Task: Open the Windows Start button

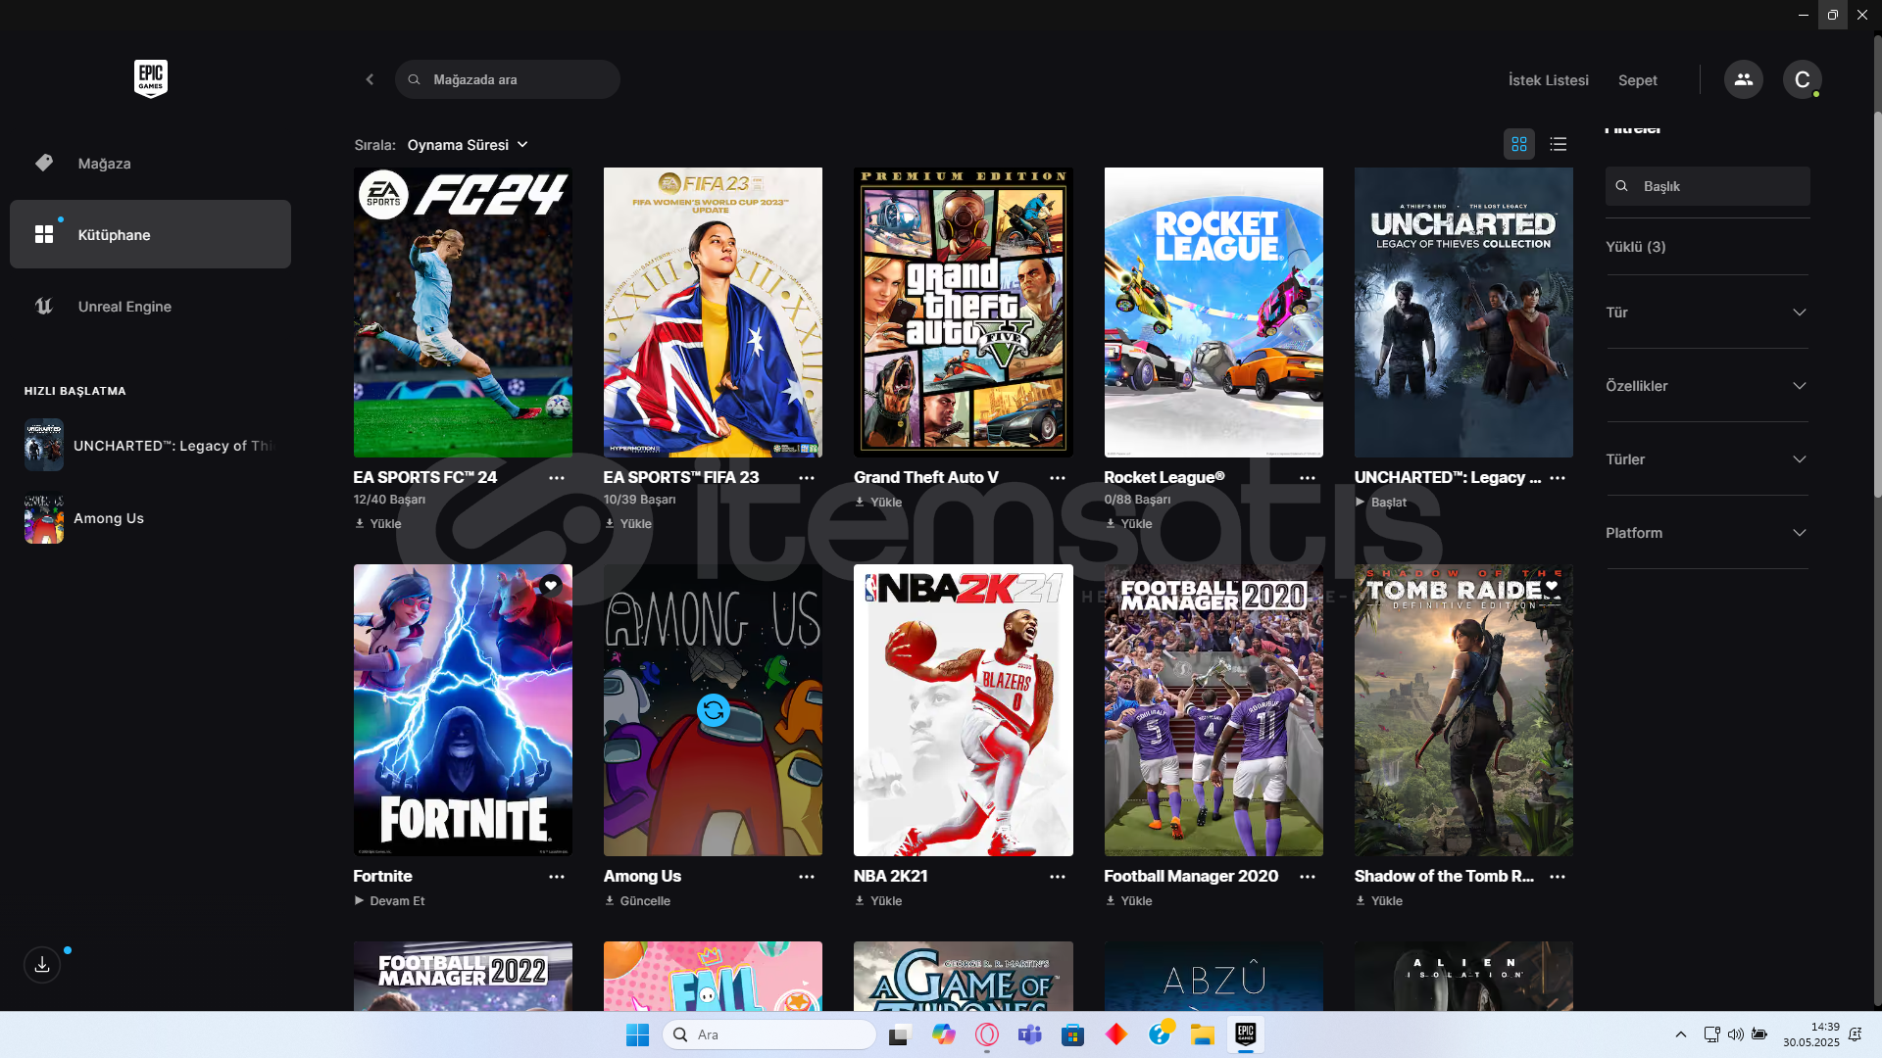Action: point(637,1034)
